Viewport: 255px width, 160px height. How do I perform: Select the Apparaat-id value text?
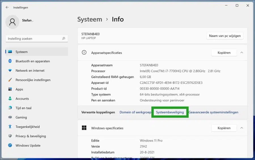point(171,83)
